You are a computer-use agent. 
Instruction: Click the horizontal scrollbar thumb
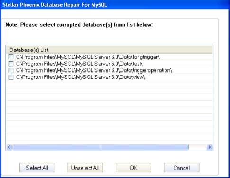click(101, 147)
